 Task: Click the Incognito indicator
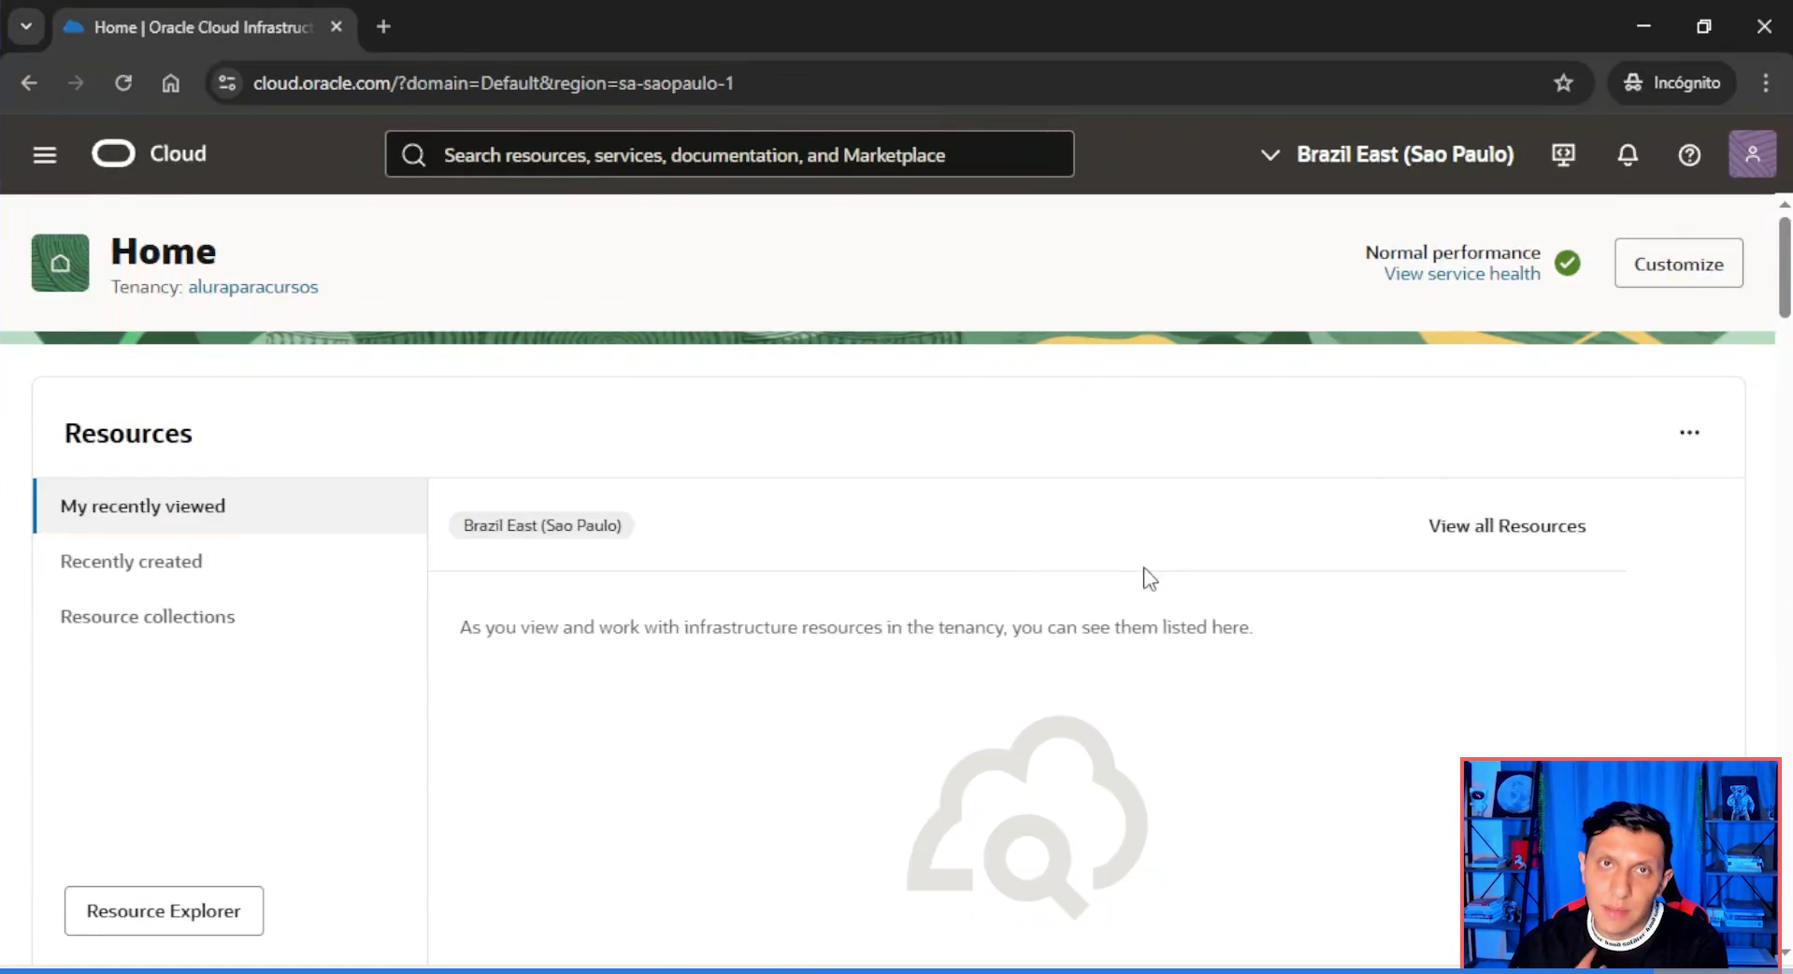(1671, 83)
